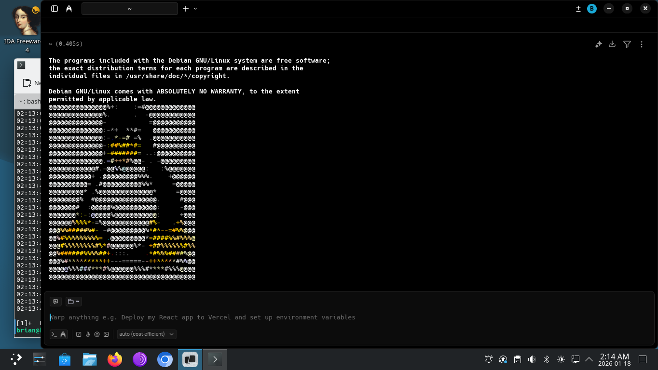Open the auto (cost-efficient) model dropdown
The image size is (658, 370).
[147, 334]
